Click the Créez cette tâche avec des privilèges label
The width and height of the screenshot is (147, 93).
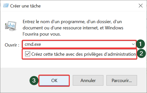pyautogui.click(x=83, y=54)
